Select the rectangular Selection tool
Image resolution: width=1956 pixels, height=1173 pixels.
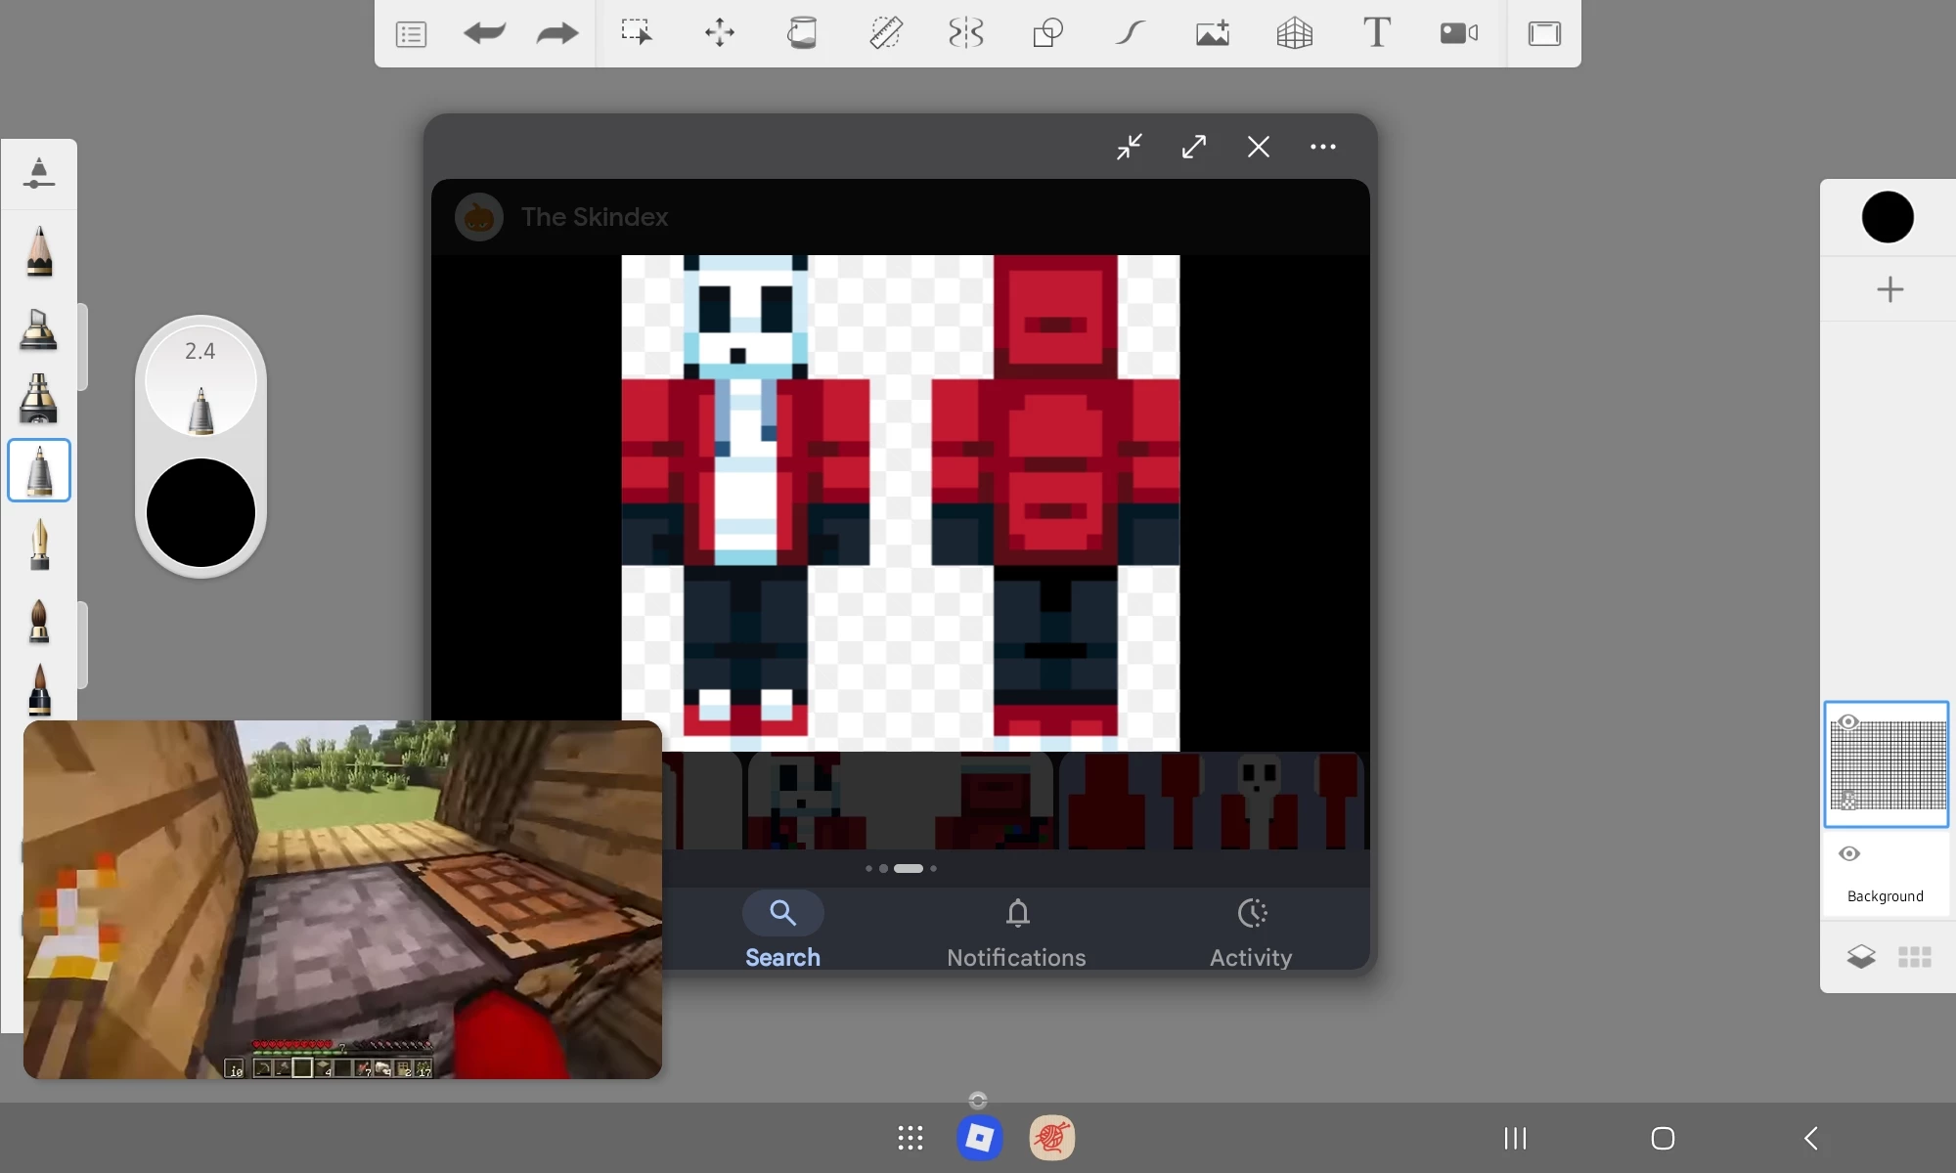[x=637, y=33]
